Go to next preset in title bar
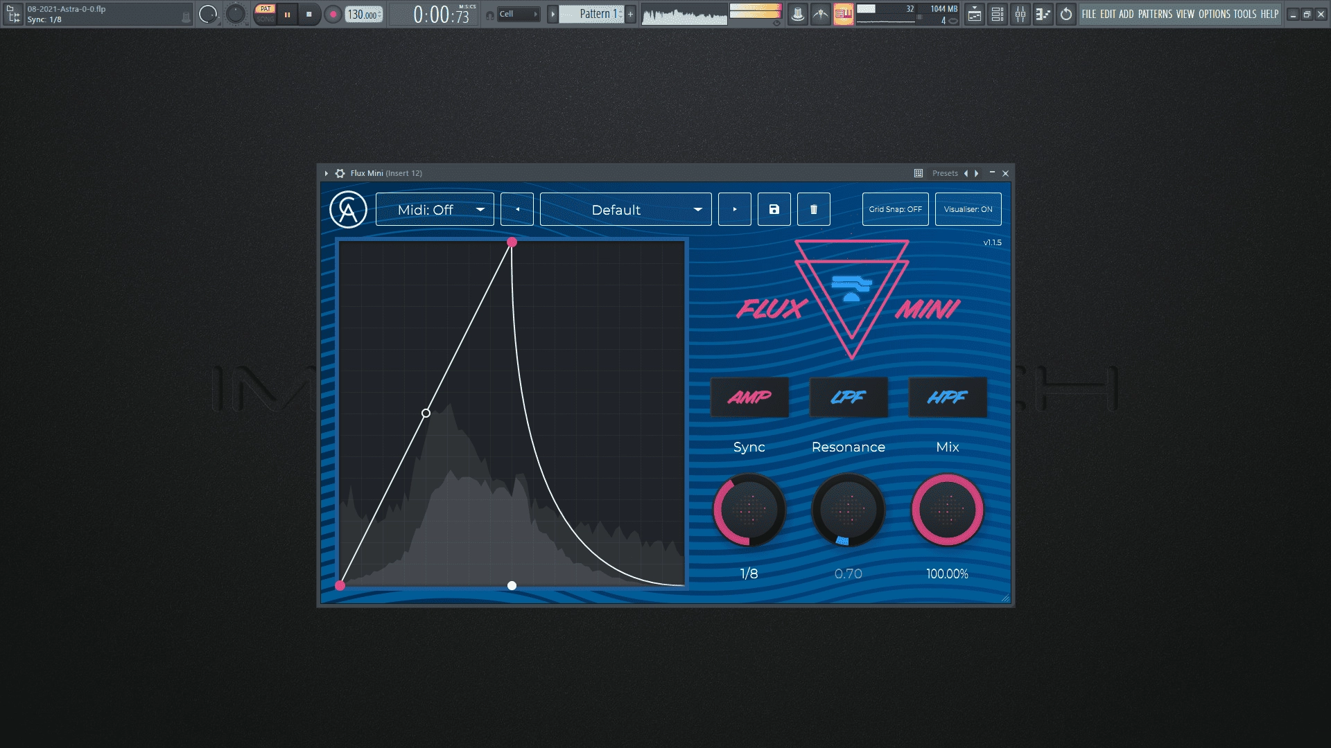Screen dimensions: 1331x748 [977, 173]
